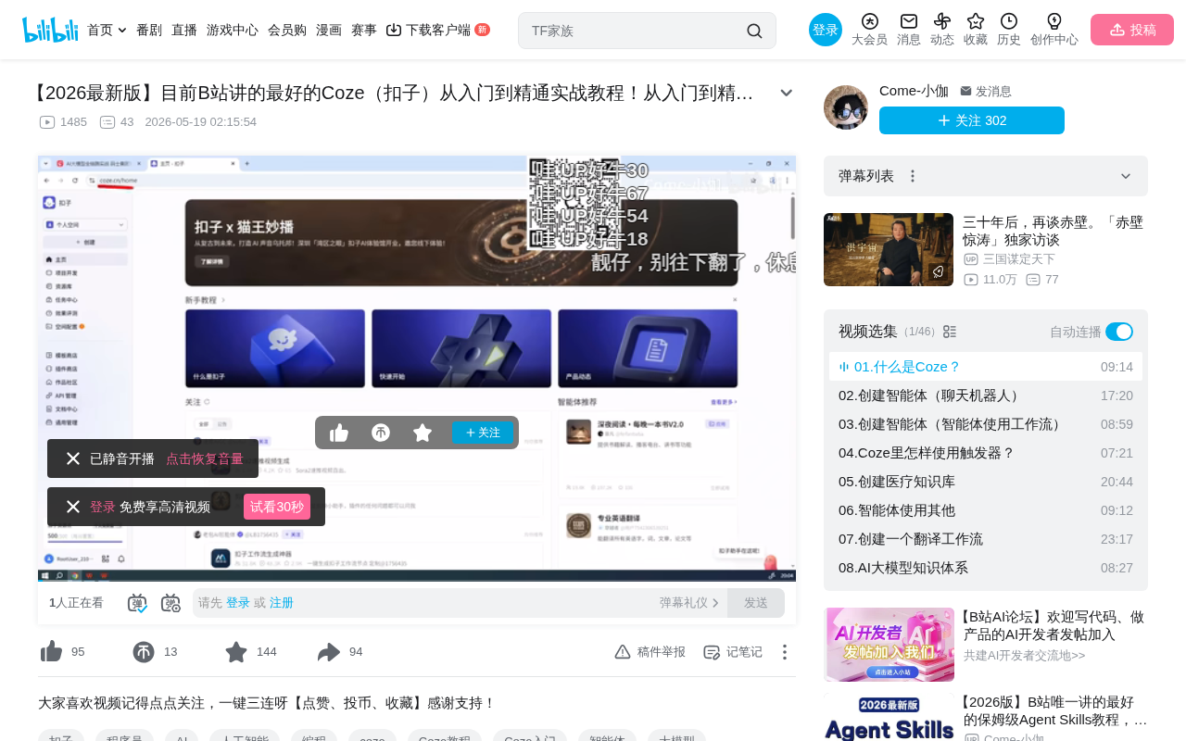
Task: Open 漫画 nav item
Action: (x=329, y=30)
